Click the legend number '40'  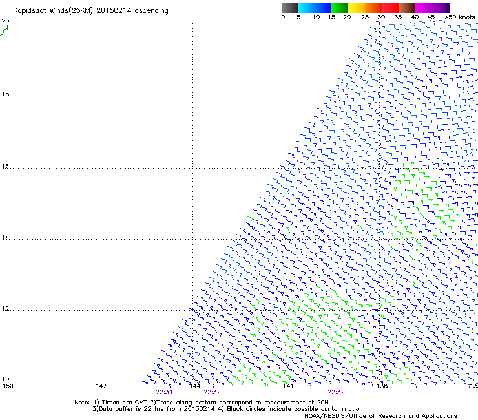pos(415,17)
